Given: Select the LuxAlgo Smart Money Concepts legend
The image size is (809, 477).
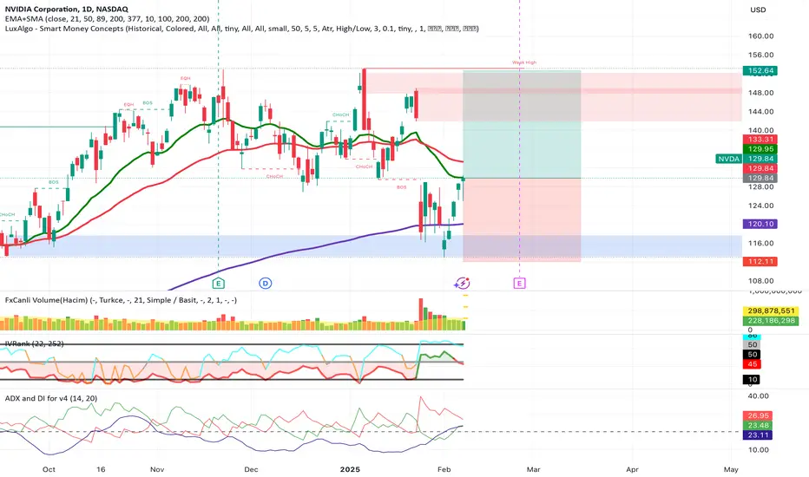Looking at the screenshot, I should pyautogui.click(x=242, y=29).
